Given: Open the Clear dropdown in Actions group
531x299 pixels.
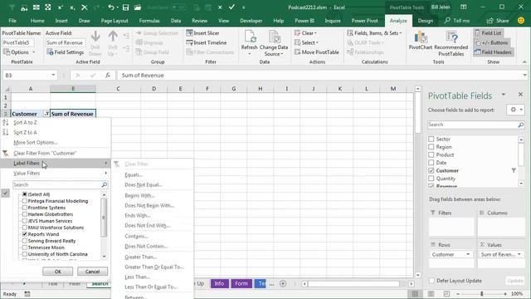Looking at the screenshot, I should click(305, 33).
